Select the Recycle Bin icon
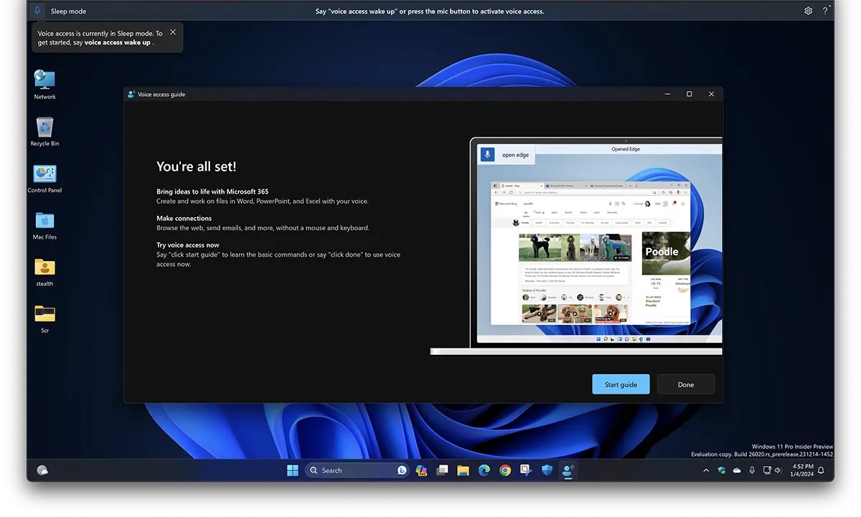This screenshot has width=861, height=517. click(x=44, y=128)
